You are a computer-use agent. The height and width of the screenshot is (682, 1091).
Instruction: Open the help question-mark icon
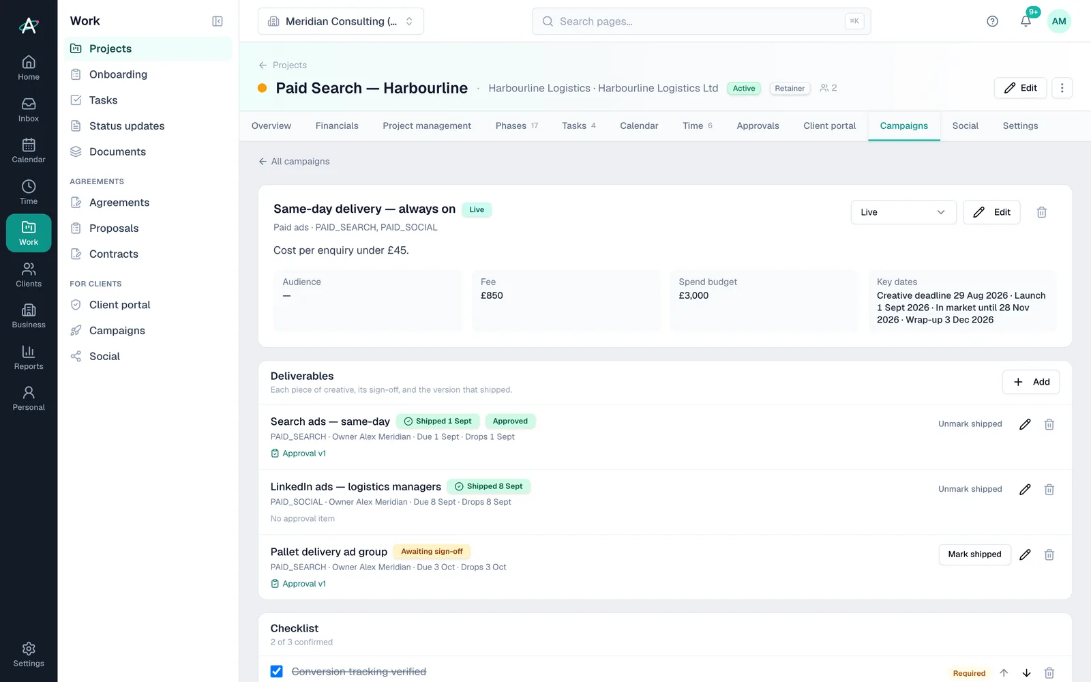point(992,21)
